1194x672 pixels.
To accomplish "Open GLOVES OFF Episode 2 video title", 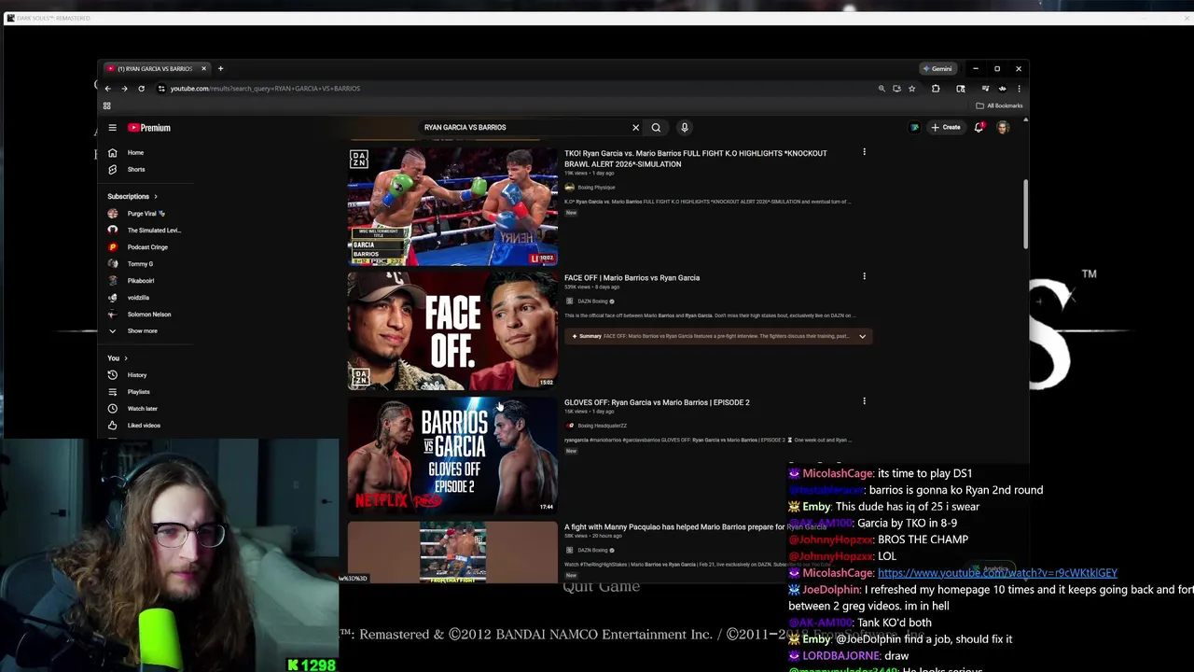I will pyautogui.click(x=657, y=403).
